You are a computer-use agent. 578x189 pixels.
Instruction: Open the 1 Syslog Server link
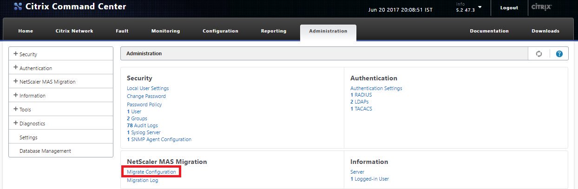(144, 132)
